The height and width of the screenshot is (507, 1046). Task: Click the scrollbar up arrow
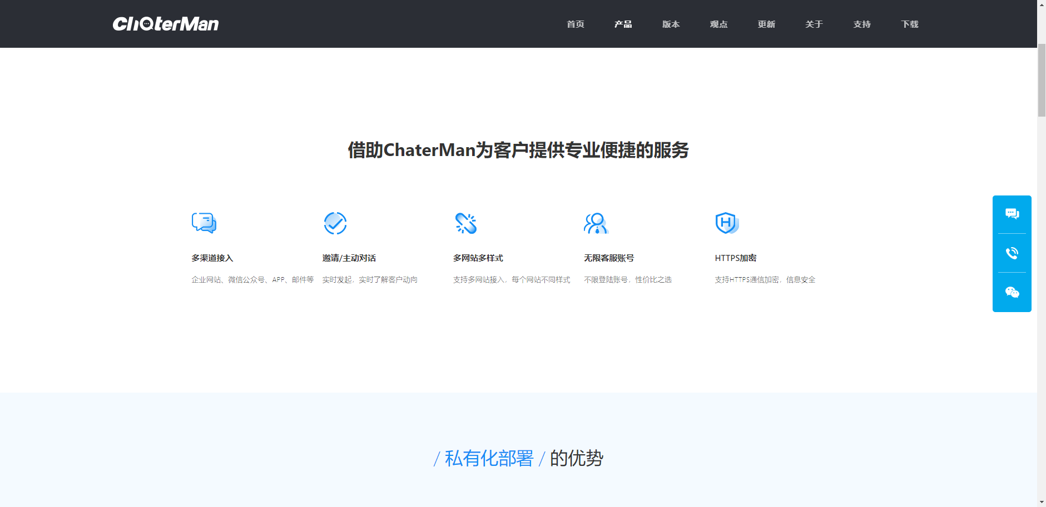[1042, 4]
